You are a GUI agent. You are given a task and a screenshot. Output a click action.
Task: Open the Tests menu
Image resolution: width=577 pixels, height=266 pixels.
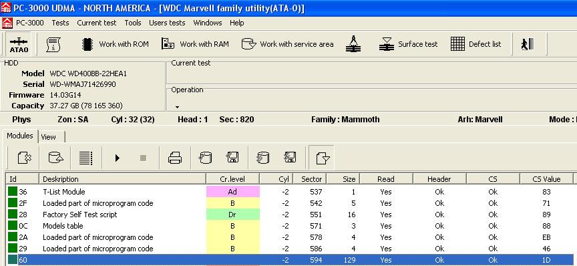point(60,23)
